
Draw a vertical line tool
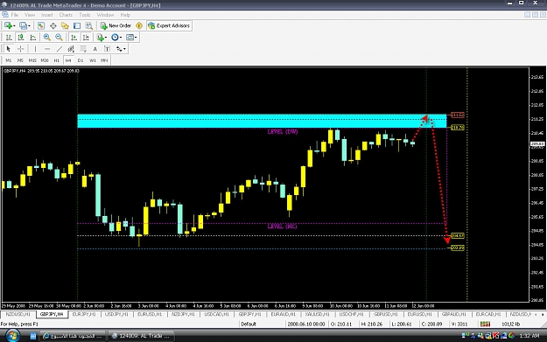pyautogui.click(x=35, y=49)
